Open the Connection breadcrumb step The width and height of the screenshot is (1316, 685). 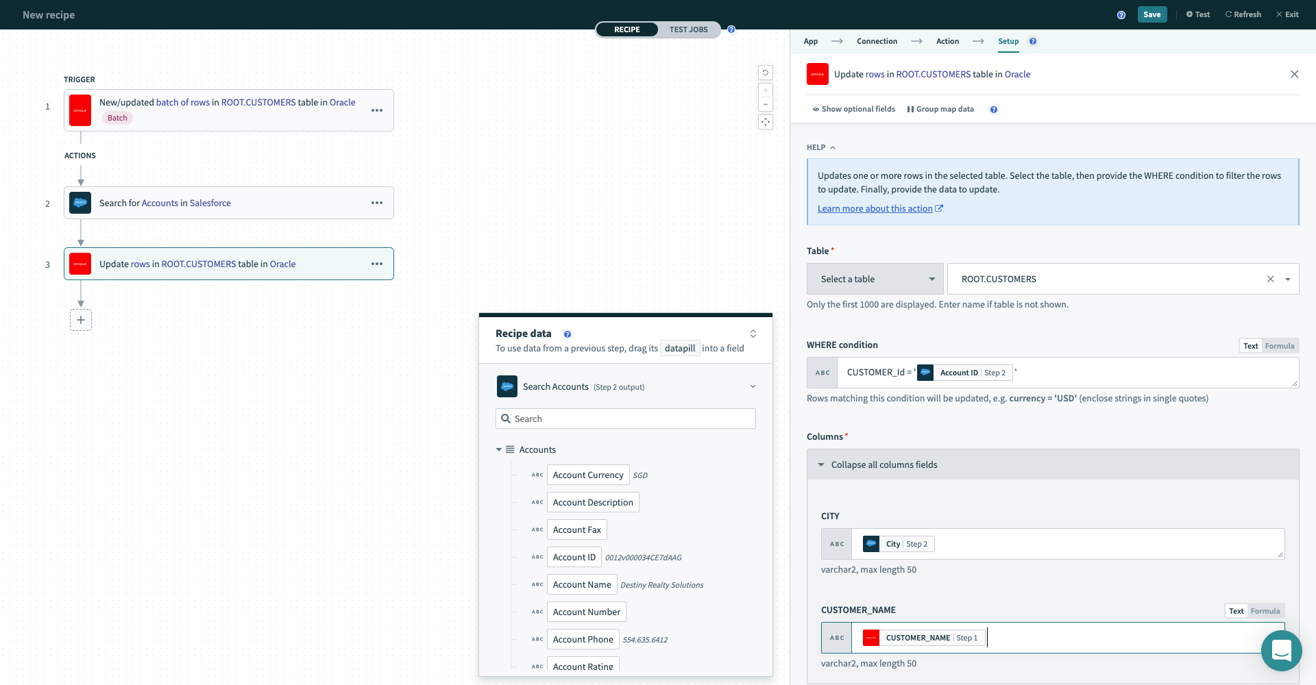point(877,41)
